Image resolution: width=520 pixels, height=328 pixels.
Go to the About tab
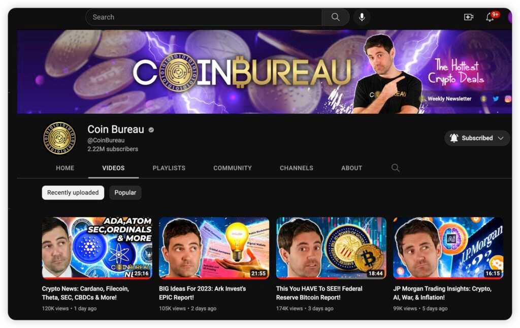coord(351,168)
